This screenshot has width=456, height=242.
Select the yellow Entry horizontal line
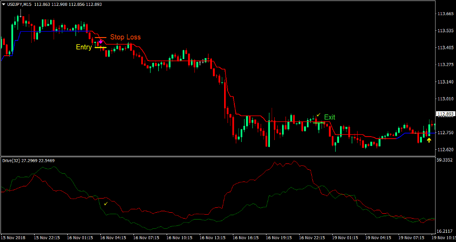point(101,47)
